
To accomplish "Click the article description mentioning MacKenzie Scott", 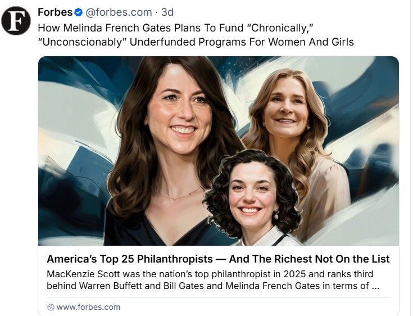I will [211, 279].
